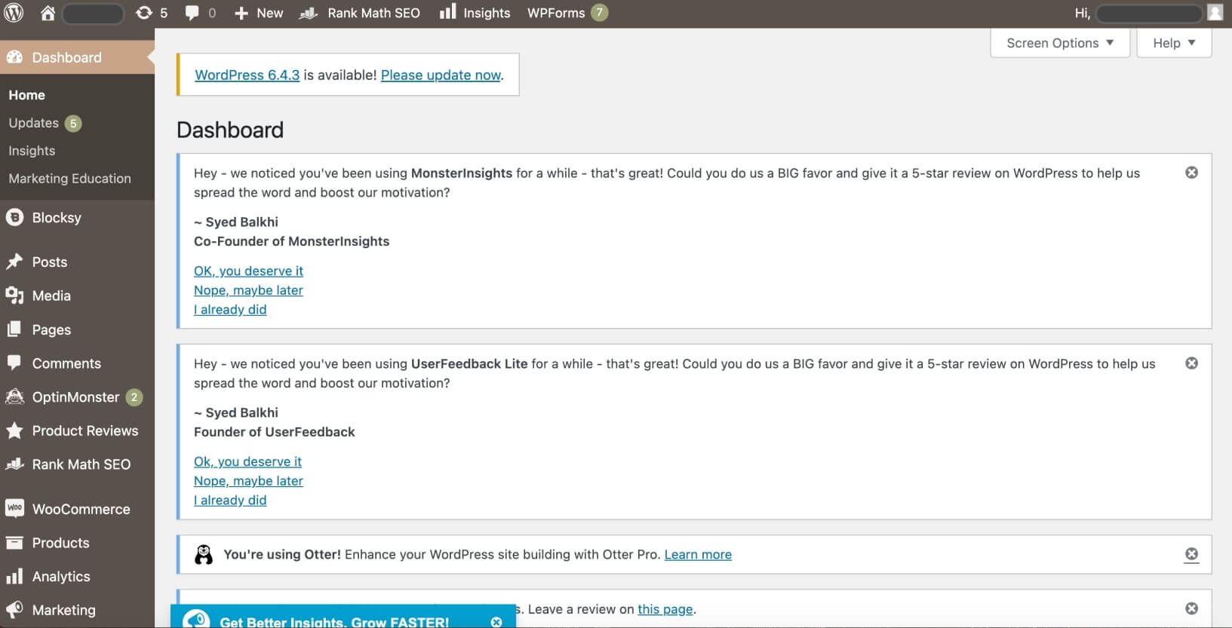Close the Get Better Insights popup

496,622
